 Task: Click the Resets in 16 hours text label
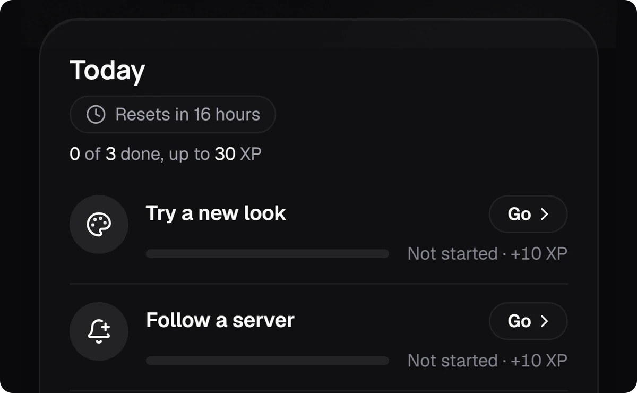[188, 114]
